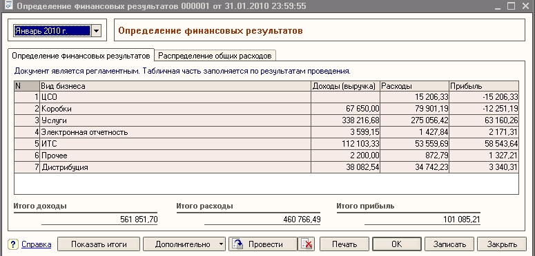Select Определение финансовых результатов tab
Screen dimensions: 535x256
81,55
